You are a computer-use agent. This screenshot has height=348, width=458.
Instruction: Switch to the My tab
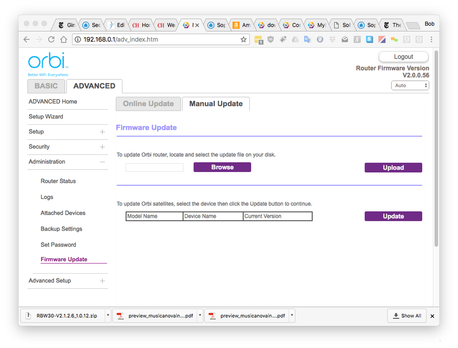pos(317,25)
